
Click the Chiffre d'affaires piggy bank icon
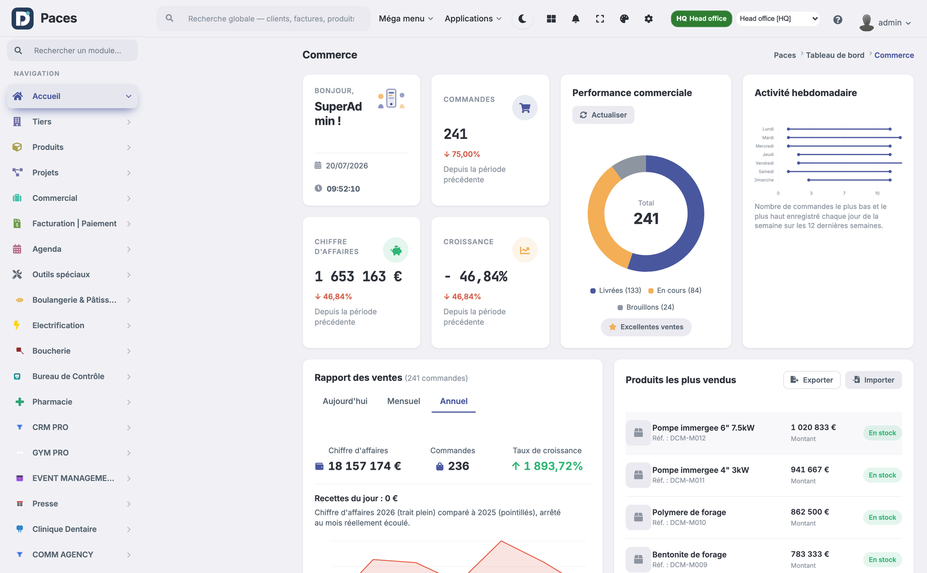point(395,250)
